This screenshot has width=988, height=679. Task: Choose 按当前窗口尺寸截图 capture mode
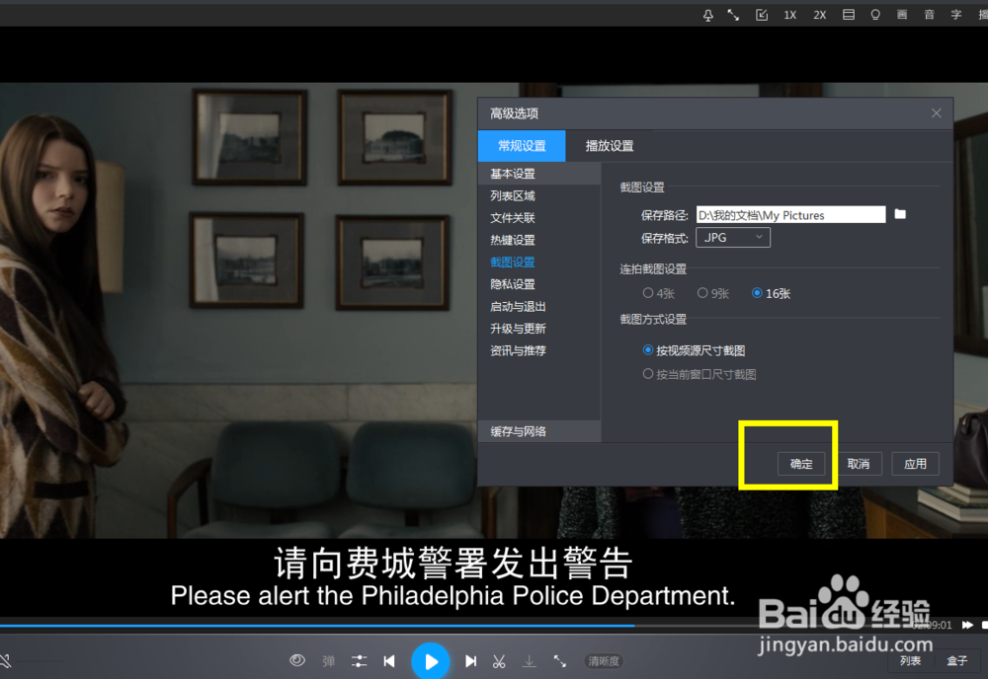click(x=700, y=374)
